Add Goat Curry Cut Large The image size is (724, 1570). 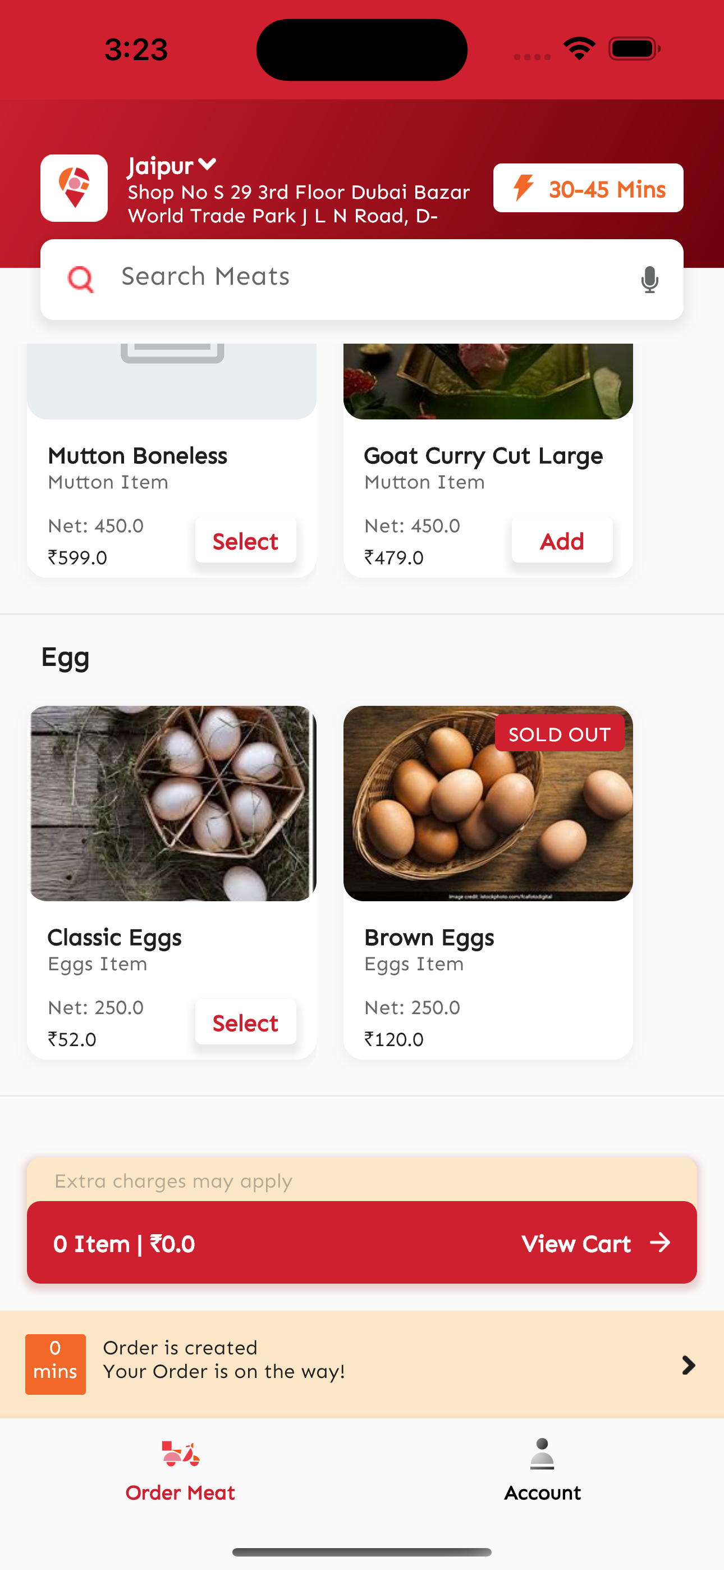click(562, 541)
